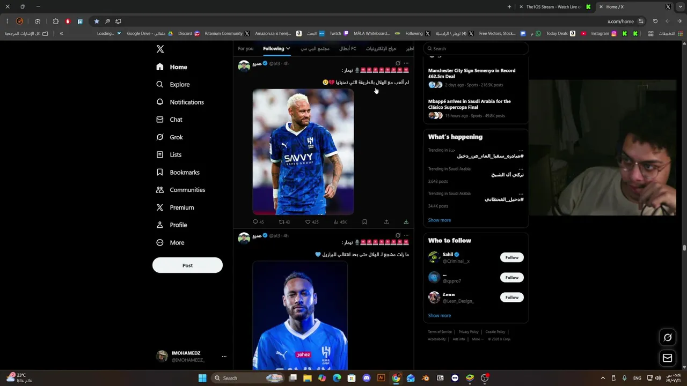
Task: Open the Twitch bookmark
Action: [x=339, y=33]
